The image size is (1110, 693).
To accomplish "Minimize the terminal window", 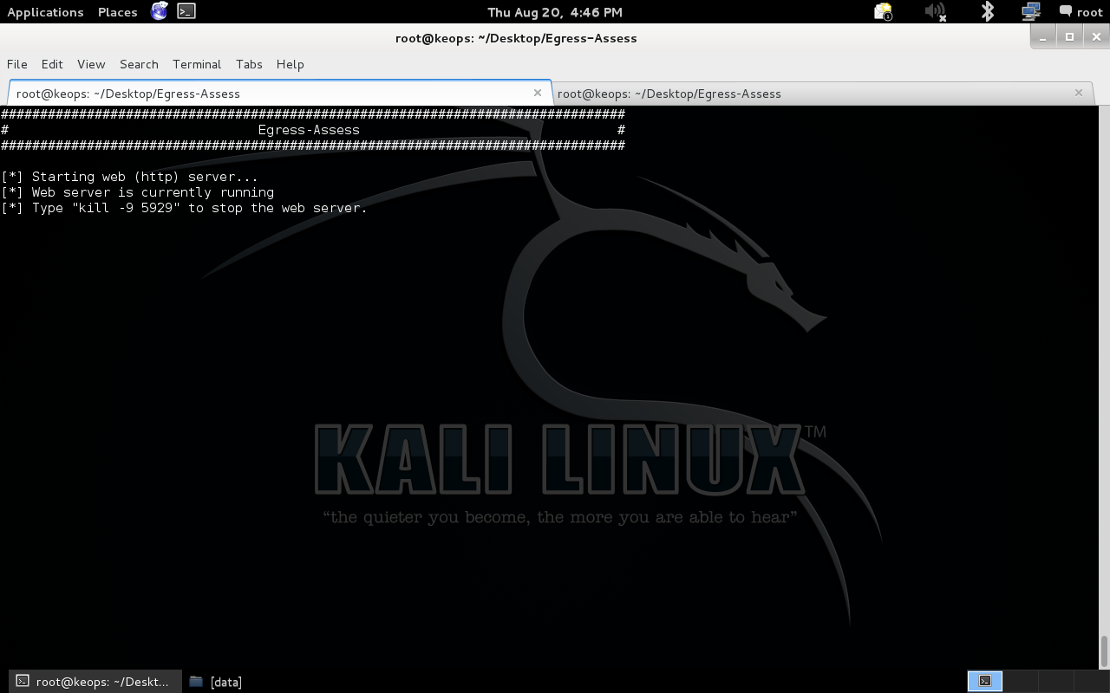I will point(1043,36).
